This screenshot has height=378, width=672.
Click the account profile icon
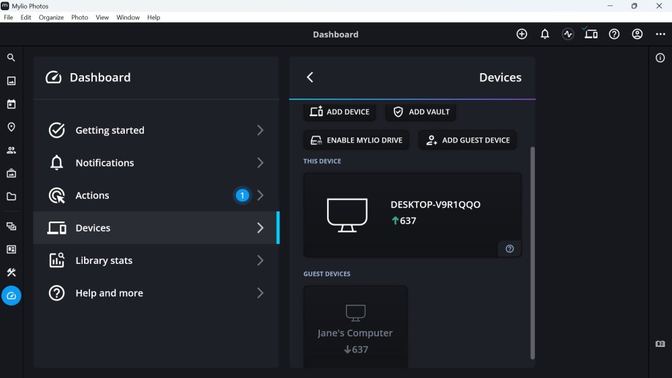(x=637, y=34)
